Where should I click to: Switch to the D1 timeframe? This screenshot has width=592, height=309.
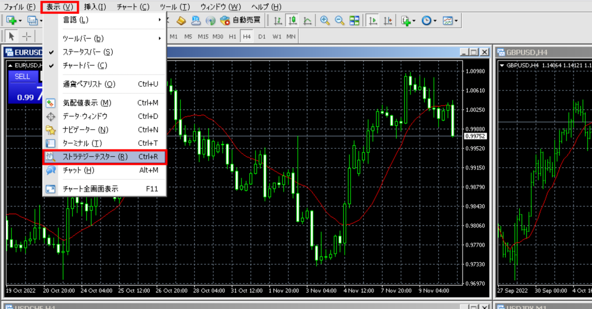coord(262,36)
